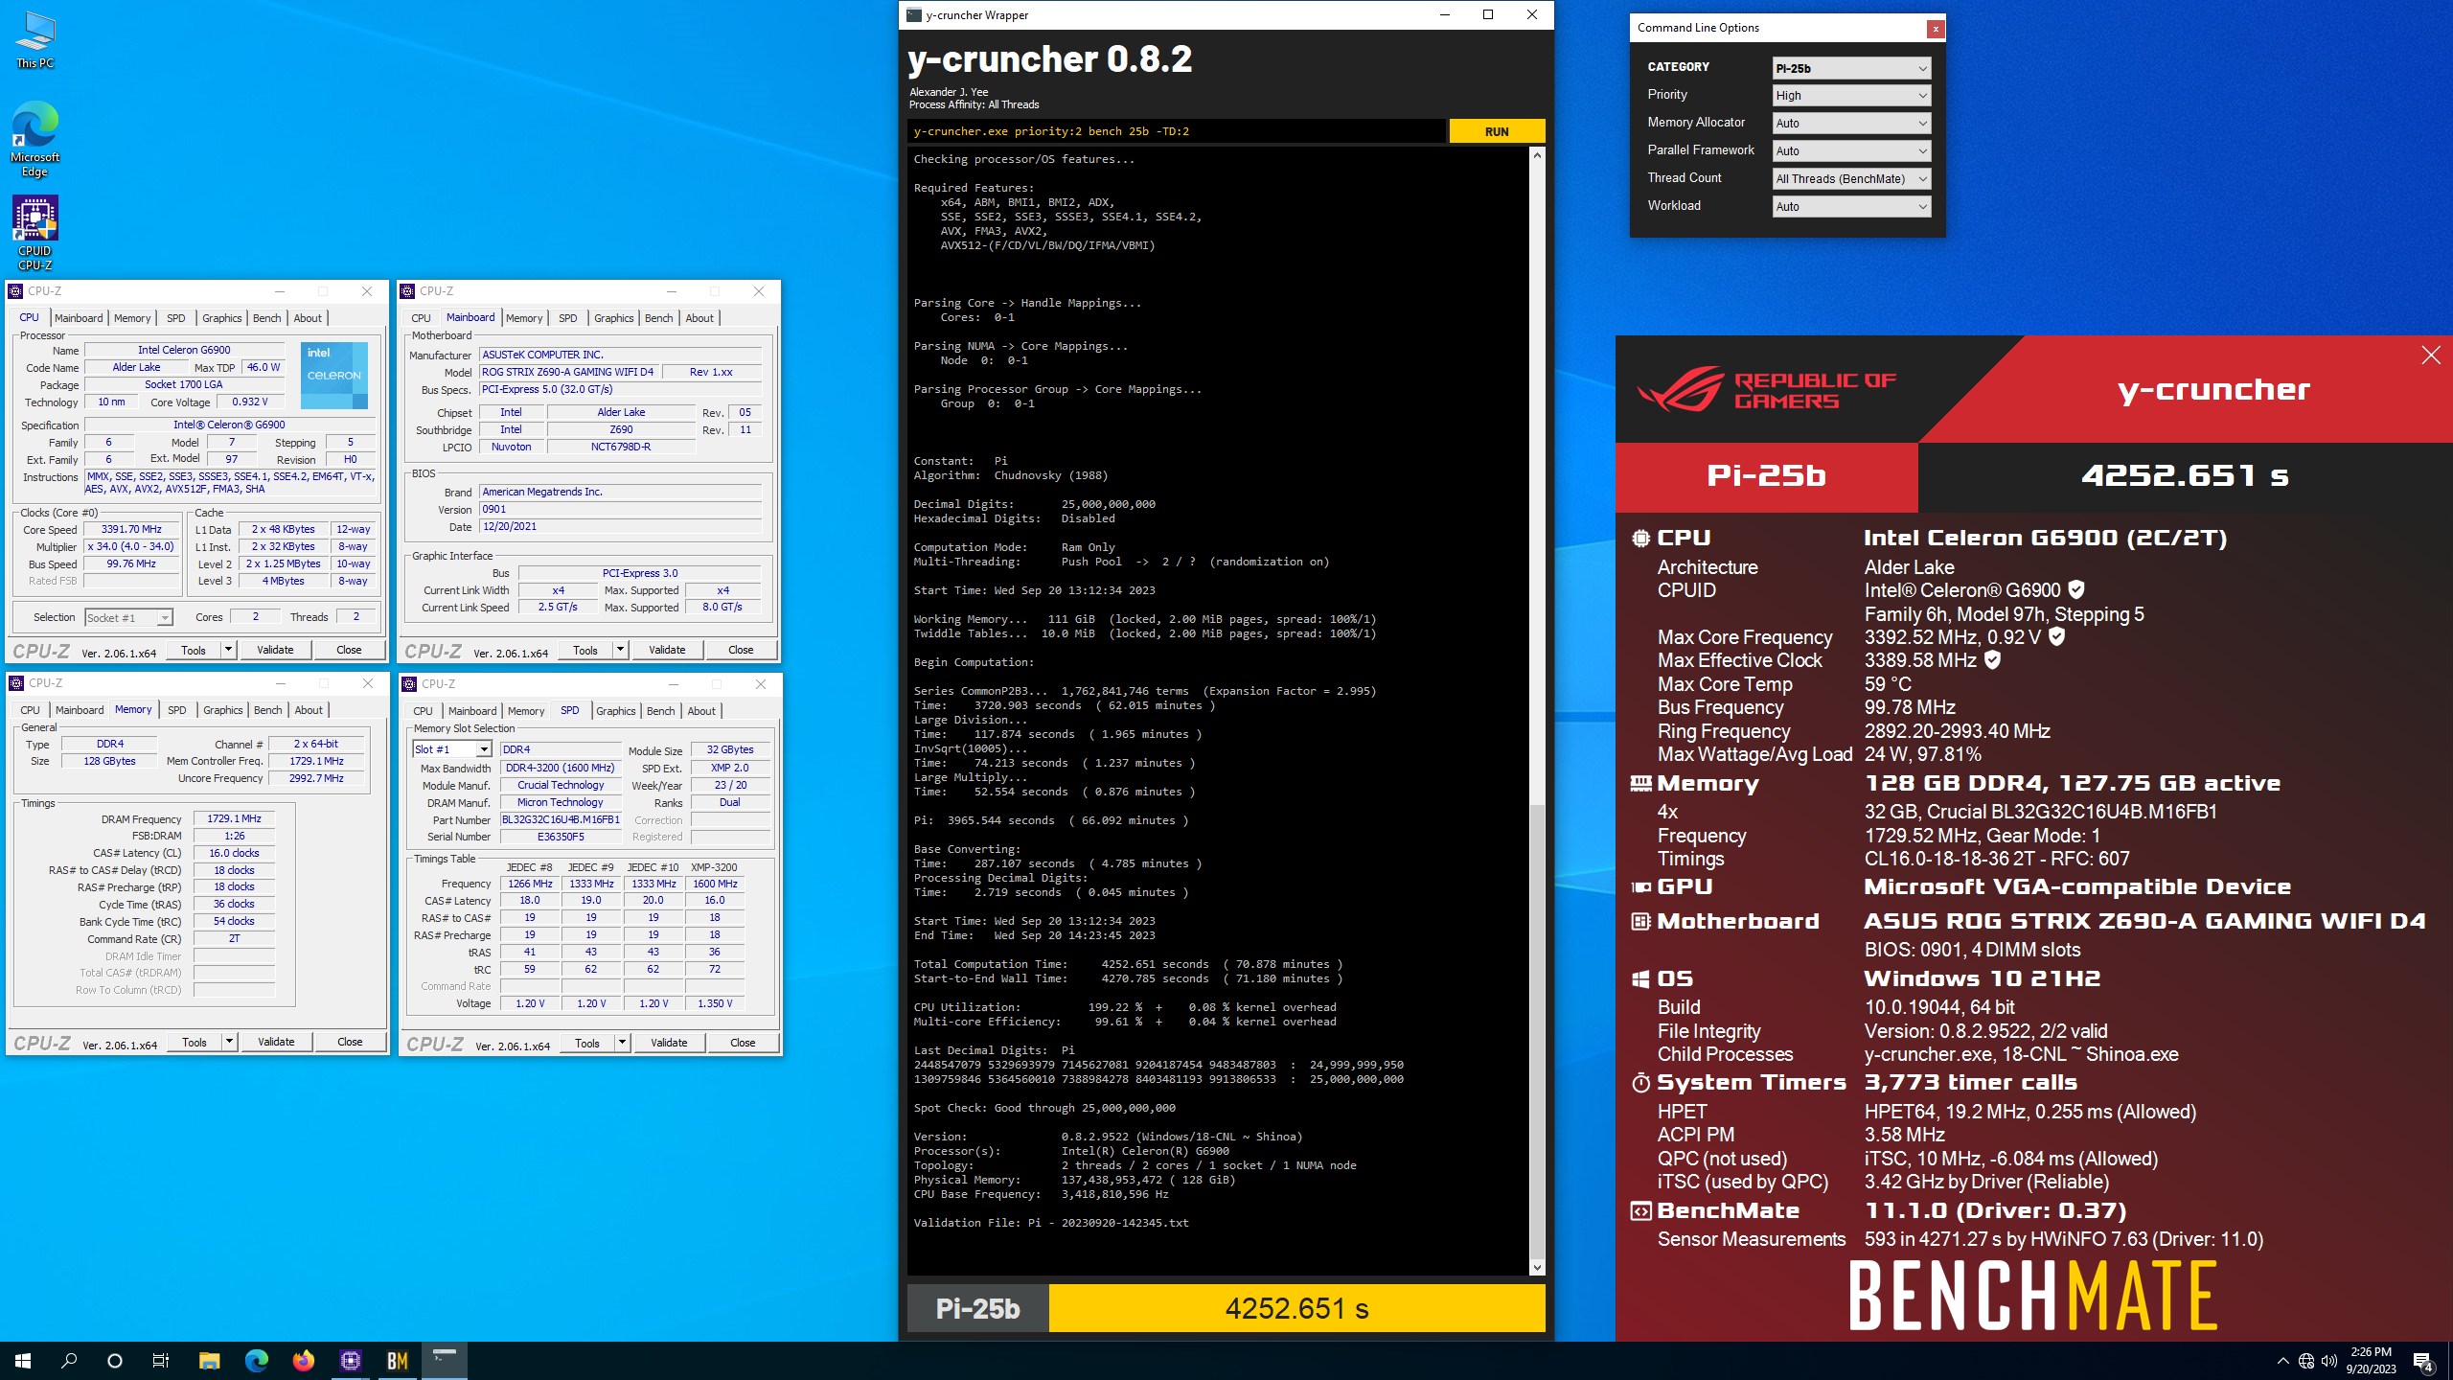The width and height of the screenshot is (2453, 1380).
Task: Close Command Line Options panel
Action: [1936, 29]
